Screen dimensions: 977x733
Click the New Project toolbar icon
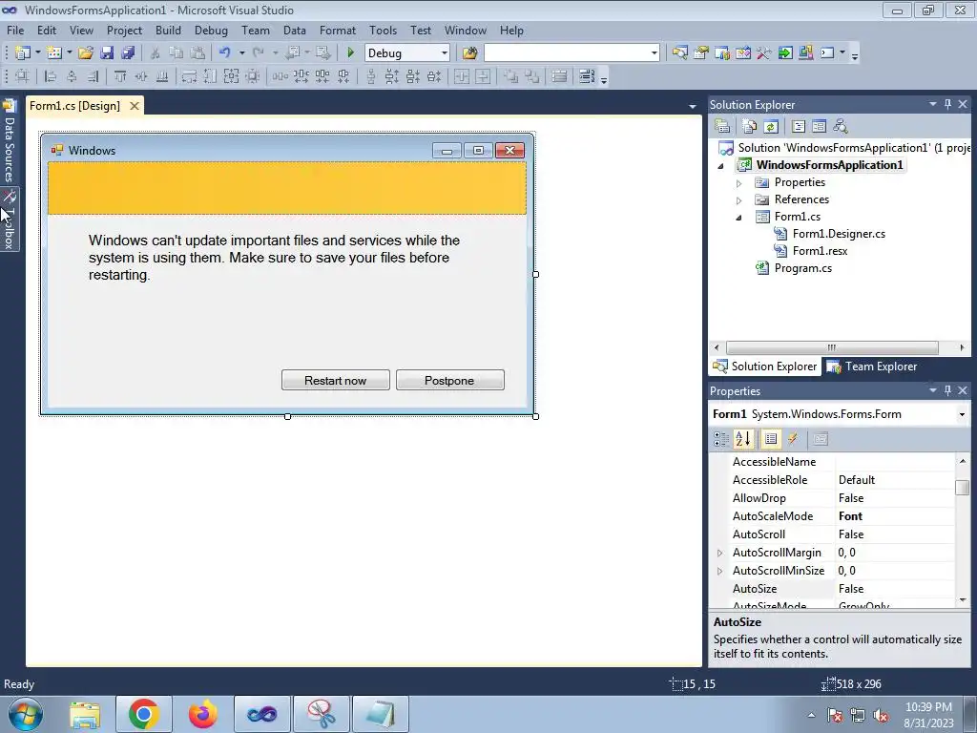[x=23, y=53]
